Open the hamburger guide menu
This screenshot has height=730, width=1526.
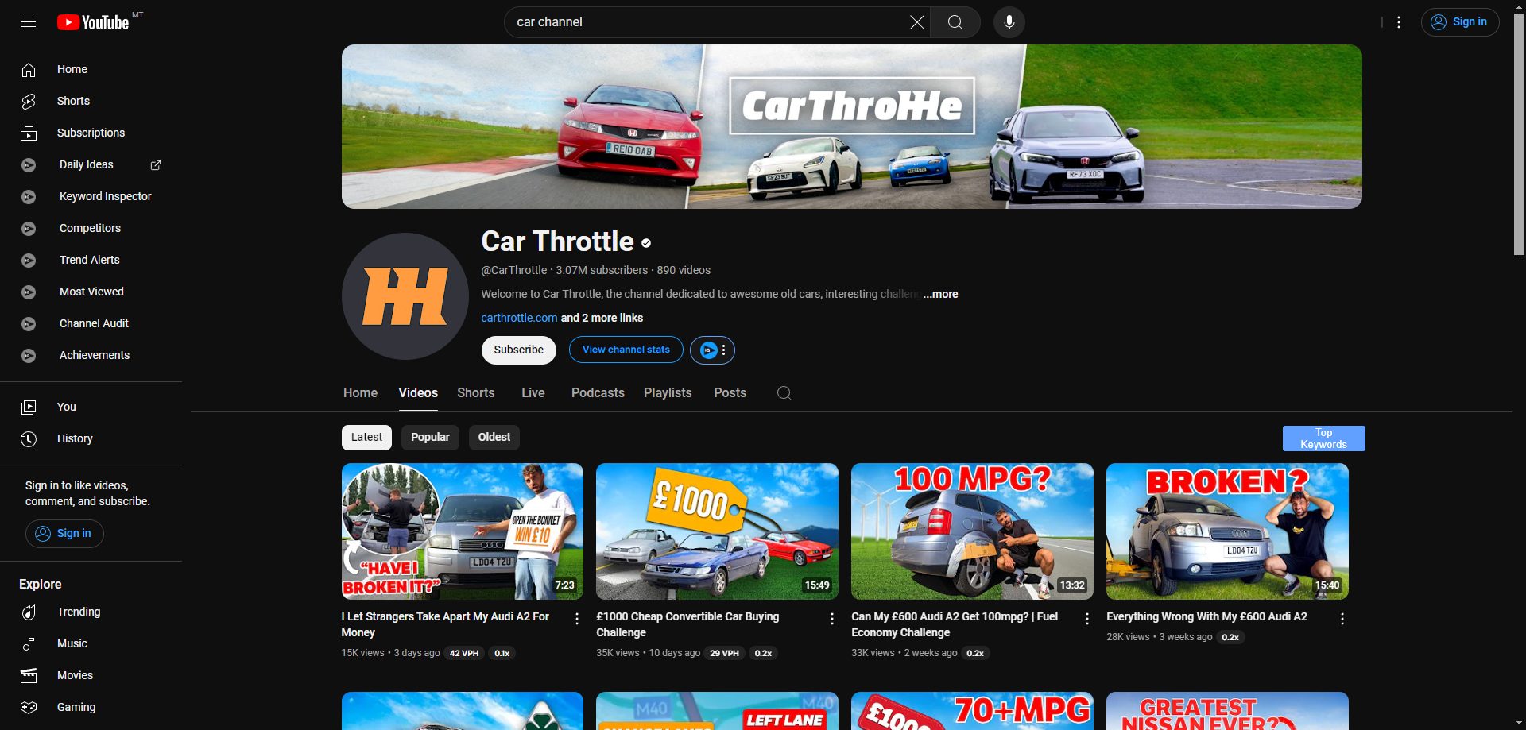point(29,22)
